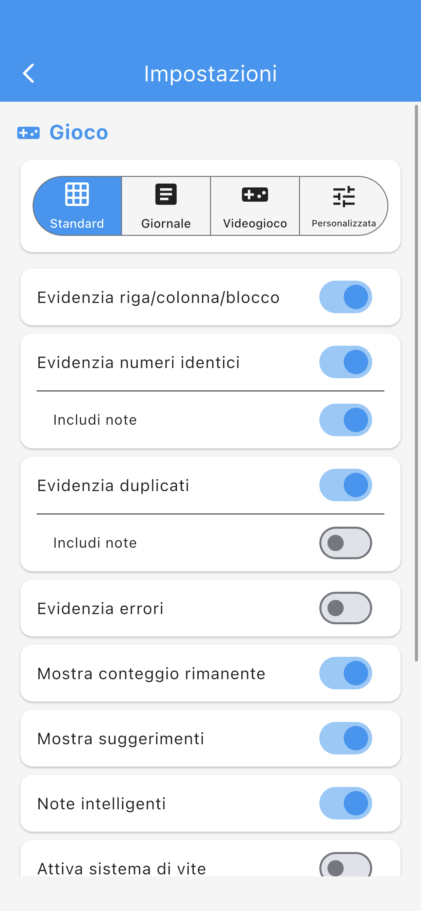Enable Includi note under Evidenzia duplicati
The width and height of the screenshot is (421, 911).
346,543
